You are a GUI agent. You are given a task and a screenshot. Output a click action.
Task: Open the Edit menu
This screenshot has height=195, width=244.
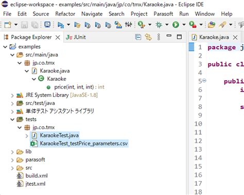[22, 14]
